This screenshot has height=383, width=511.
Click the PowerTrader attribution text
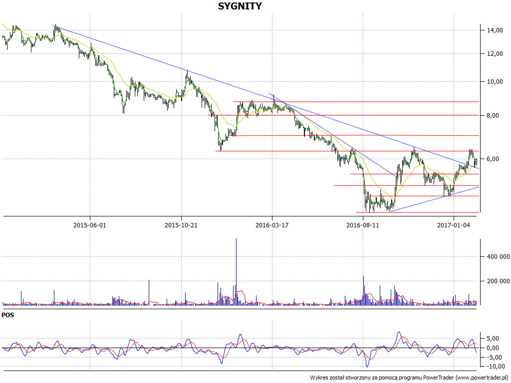coord(409,378)
